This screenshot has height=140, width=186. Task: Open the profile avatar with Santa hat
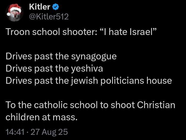point(14,13)
